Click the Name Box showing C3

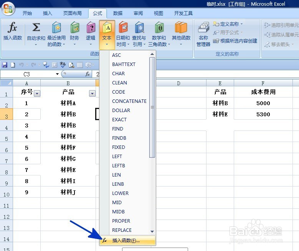(27, 74)
